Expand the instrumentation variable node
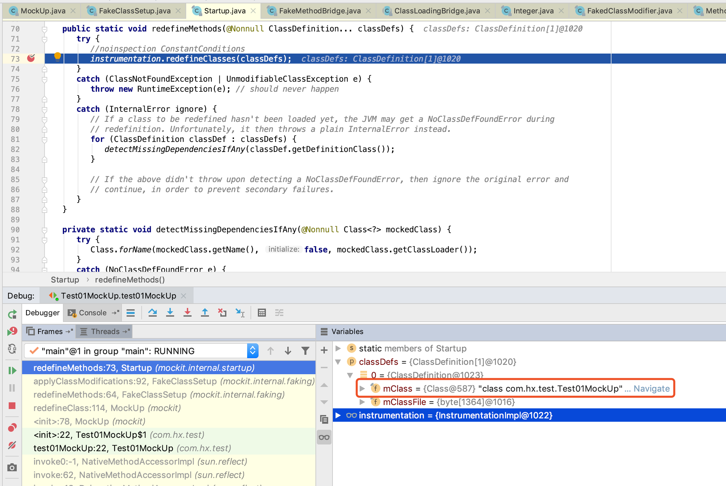 pyautogui.click(x=338, y=415)
